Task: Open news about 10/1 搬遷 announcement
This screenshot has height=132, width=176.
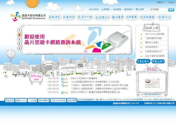Action: click(x=95, y=92)
